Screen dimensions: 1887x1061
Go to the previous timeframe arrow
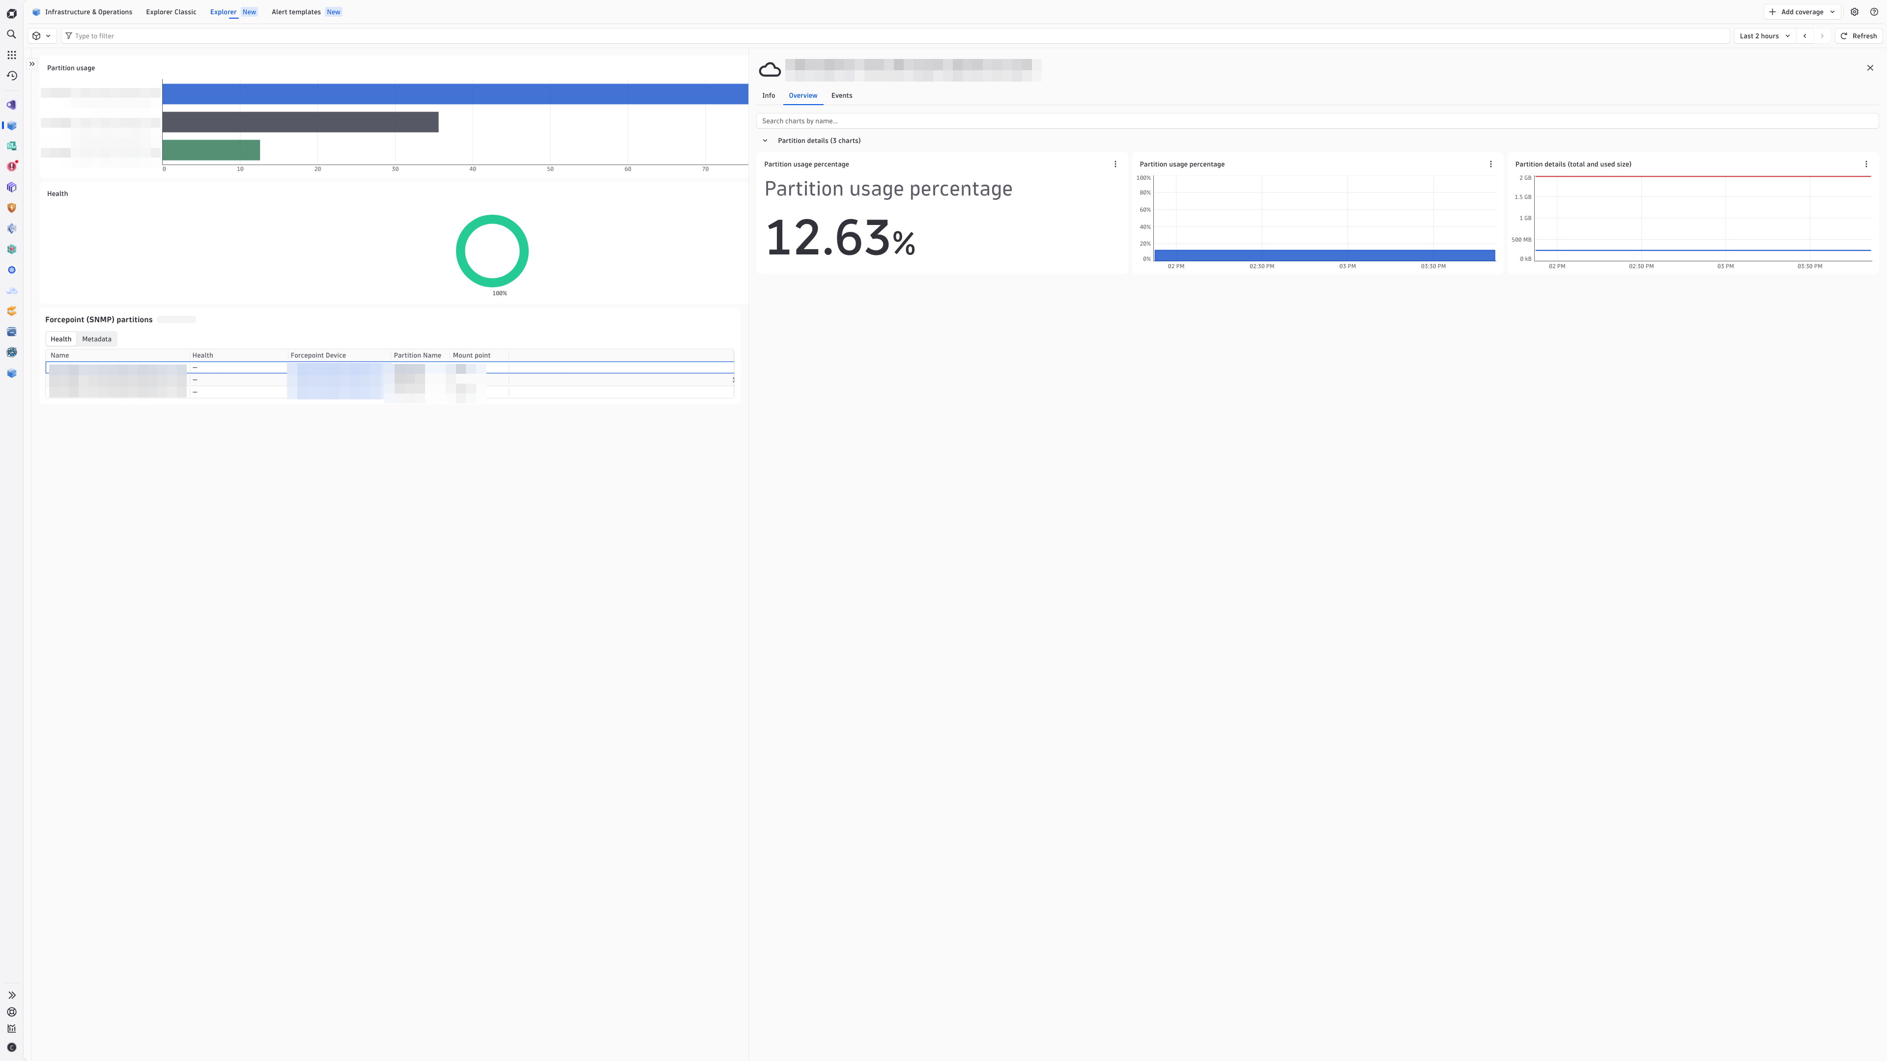coord(1805,36)
